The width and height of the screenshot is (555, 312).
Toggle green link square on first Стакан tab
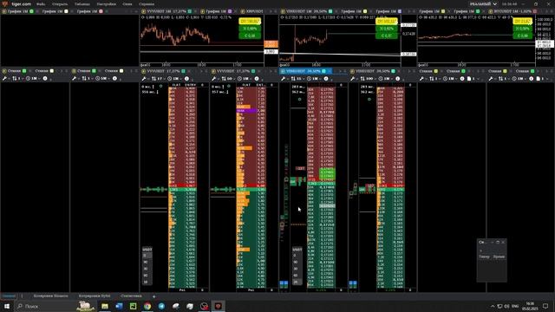24,71
